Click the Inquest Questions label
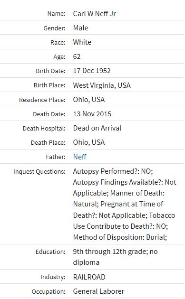 pos(39,171)
